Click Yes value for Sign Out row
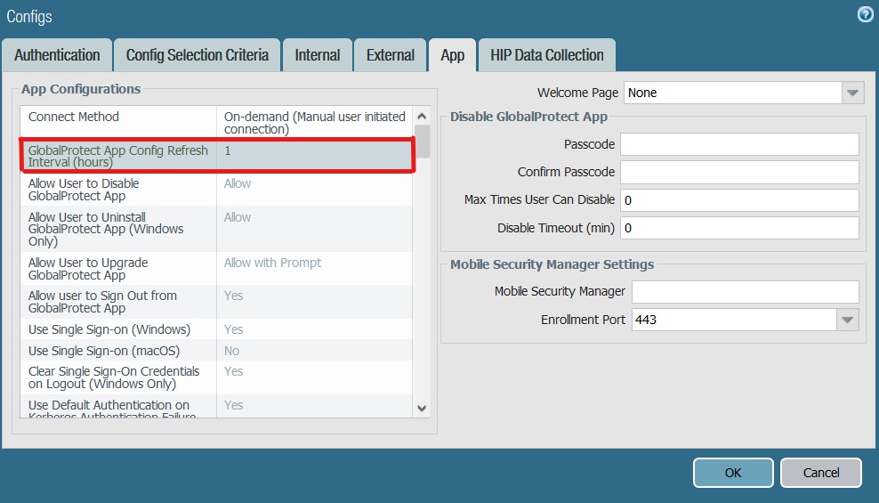Screen dimensions: 879x503 click(x=233, y=296)
